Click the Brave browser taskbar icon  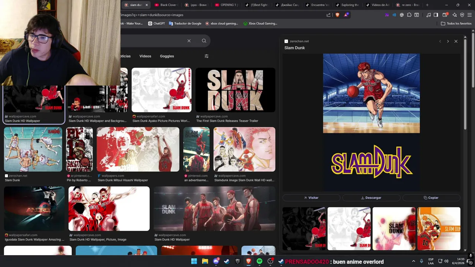249,261
